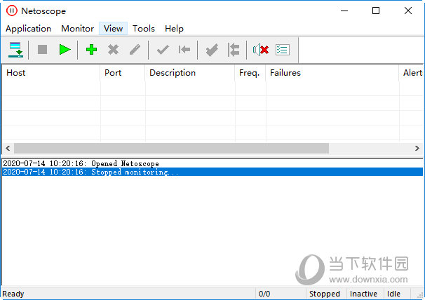Open the Application menu
This screenshot has height=300, width=425.
(x=28, y=29)
